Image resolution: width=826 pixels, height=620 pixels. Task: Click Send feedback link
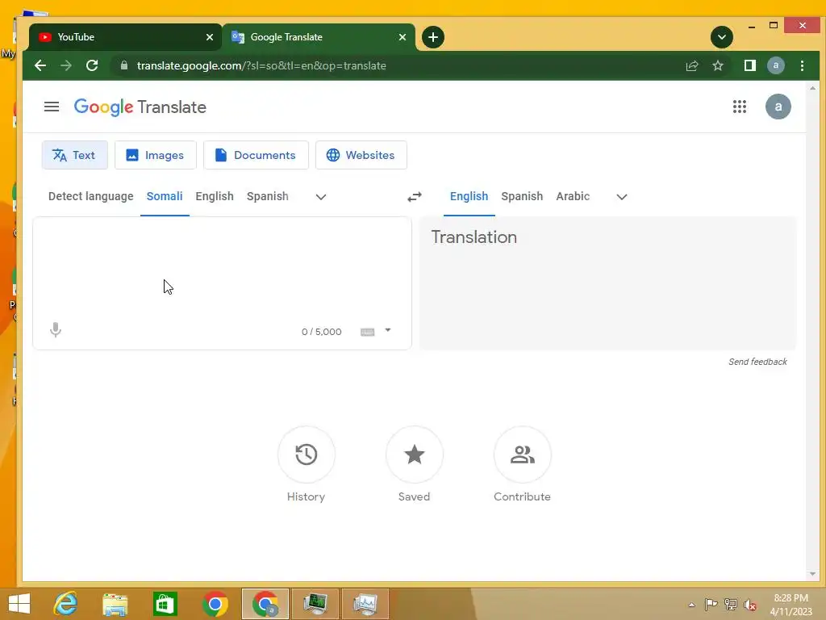pyautogui.click(x=757, y=362)
